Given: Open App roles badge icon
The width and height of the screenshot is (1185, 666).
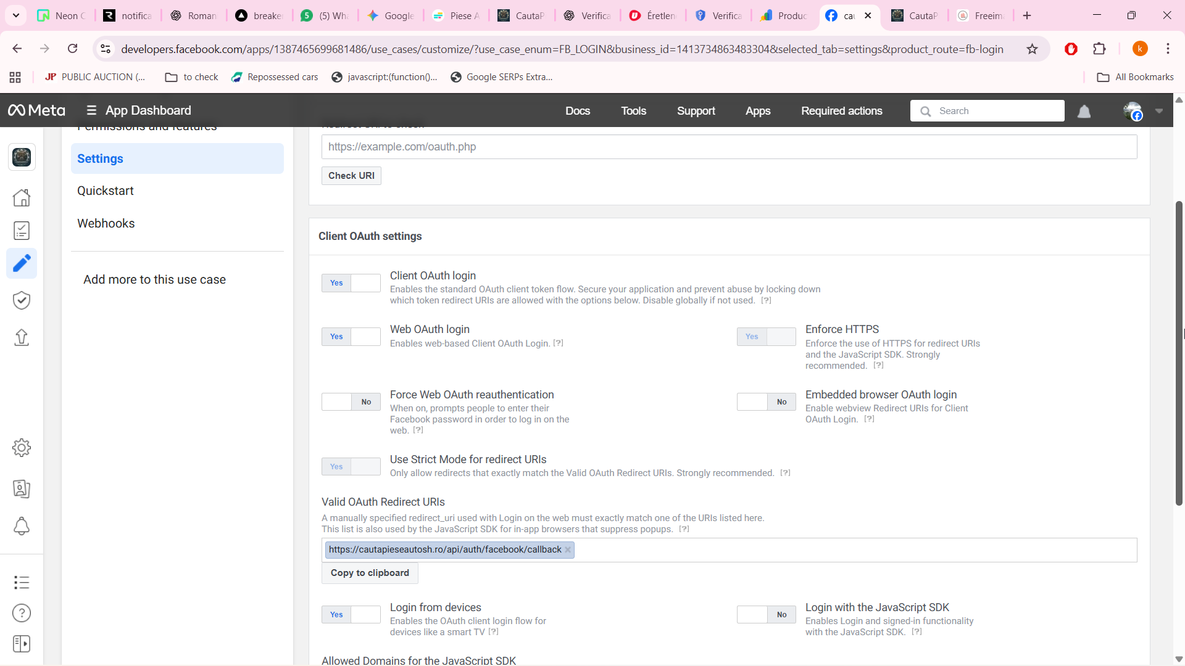Looking at the screenshot, I should [22, 488].
